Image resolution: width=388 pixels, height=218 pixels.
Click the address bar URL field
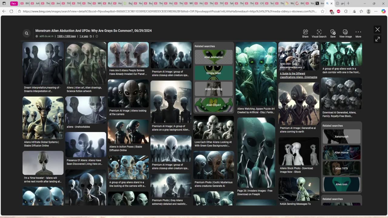[x=170, y=11]
